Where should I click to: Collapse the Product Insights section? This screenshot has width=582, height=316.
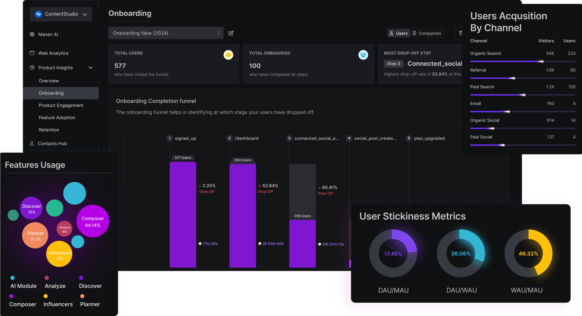click(x=90, y=68)
